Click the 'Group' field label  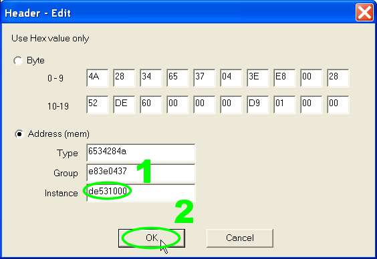(x=66, y=173)
